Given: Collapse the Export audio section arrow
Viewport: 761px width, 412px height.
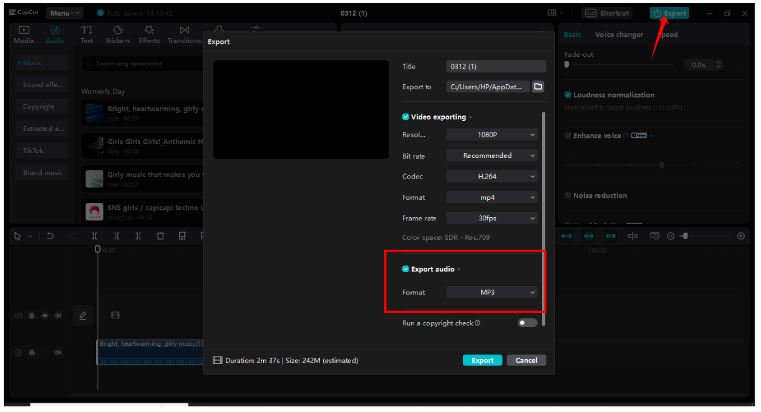Looking at the screenshot, I should 459,270.
